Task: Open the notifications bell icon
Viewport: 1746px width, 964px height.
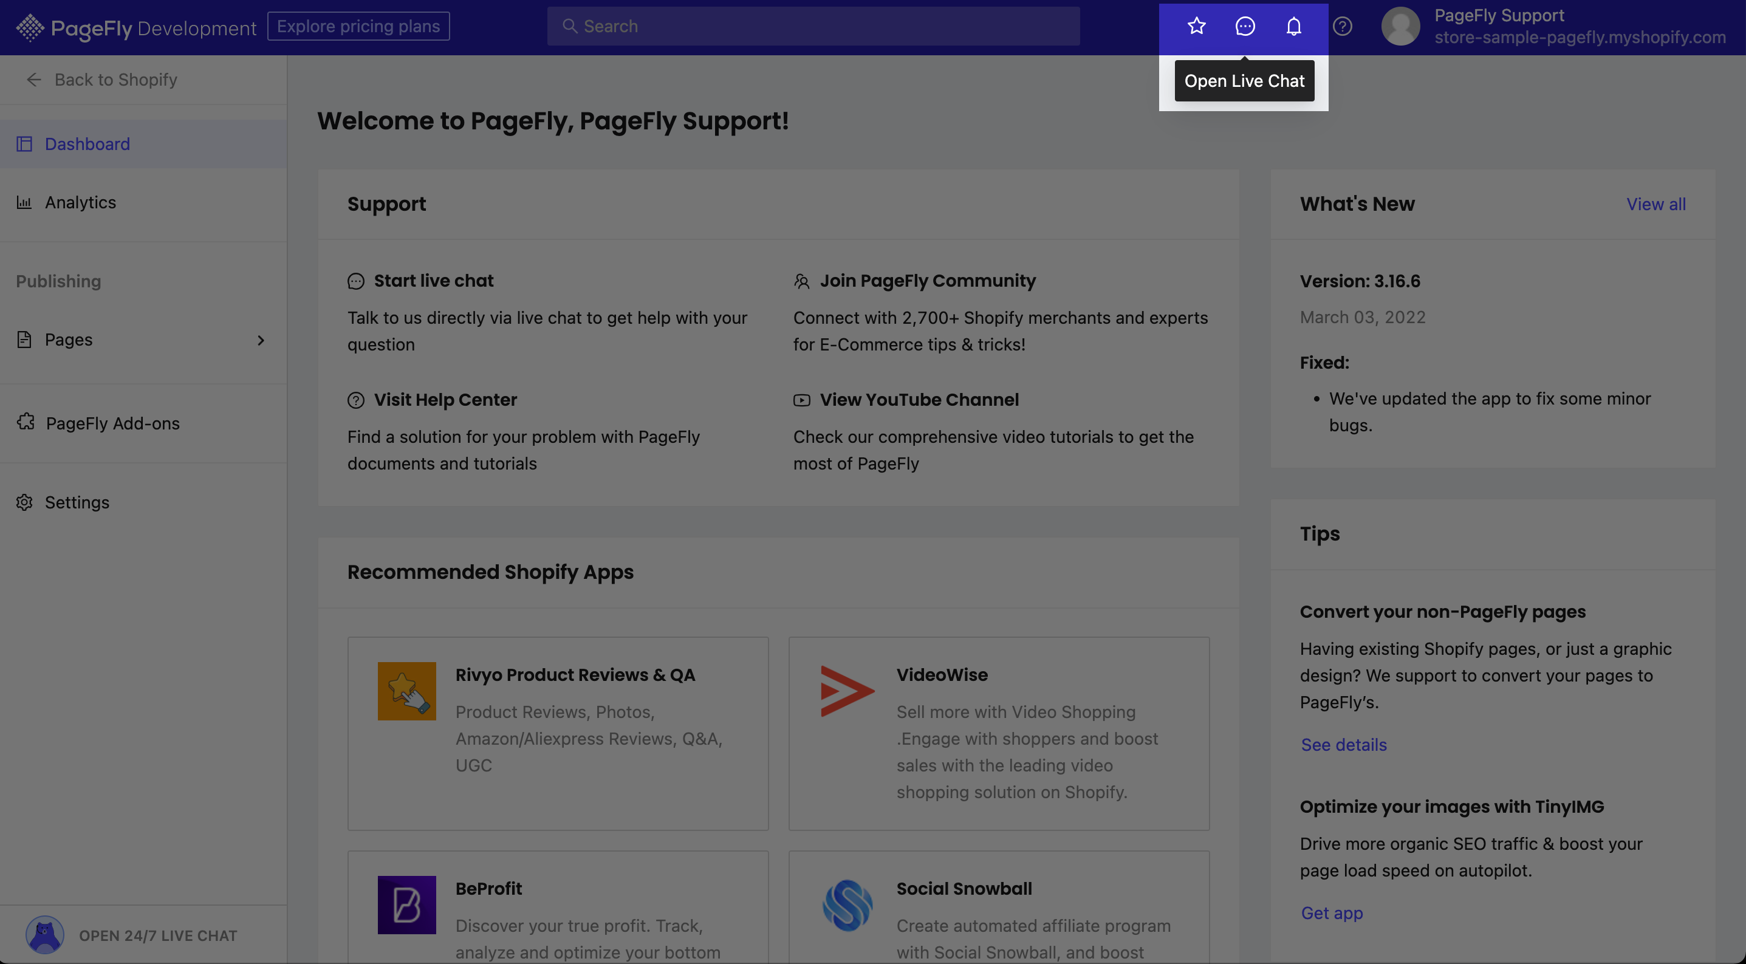Action: (1293, 26)
